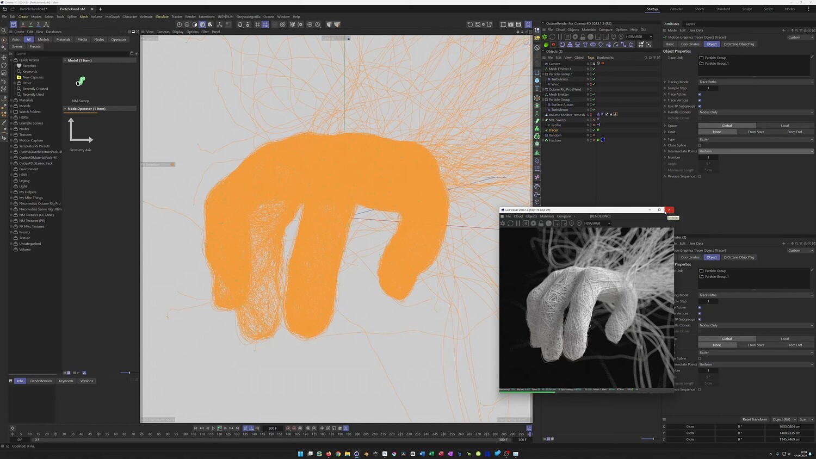Image resolution: width=816 pixels, height=459 pixels.
Task: Click the Octane restart render refresh icon
Action: (x=552, y=37)
